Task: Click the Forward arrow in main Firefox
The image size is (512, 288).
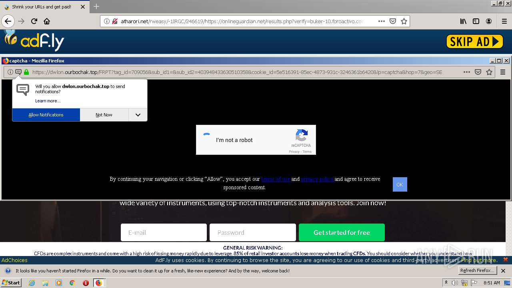Action: pyautogui.click(x=21, y=21)
